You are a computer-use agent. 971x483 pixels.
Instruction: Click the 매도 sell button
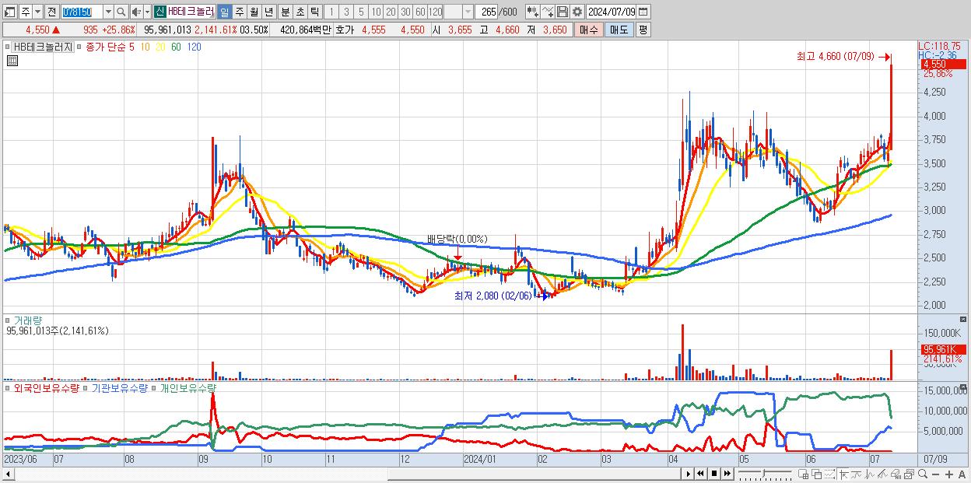point(619,30)
